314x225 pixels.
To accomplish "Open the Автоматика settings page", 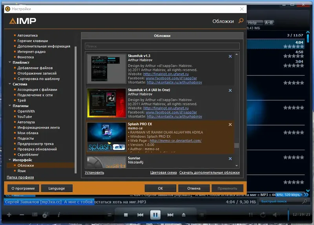I will pos(27,35).
